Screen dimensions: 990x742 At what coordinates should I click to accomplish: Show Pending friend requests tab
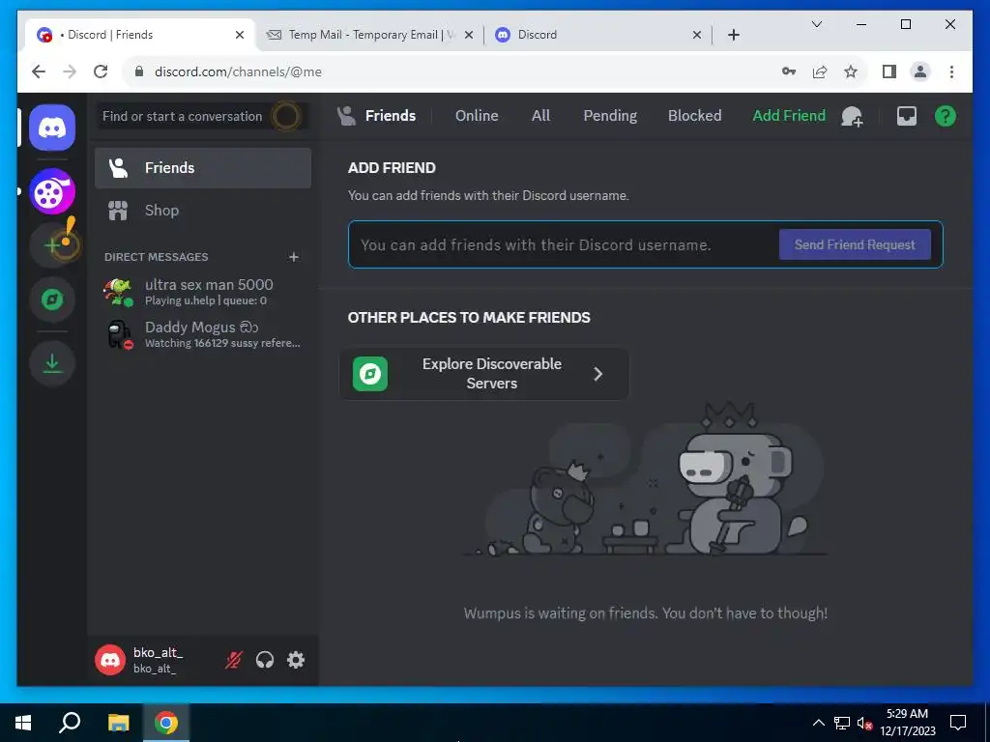(610, 116)
